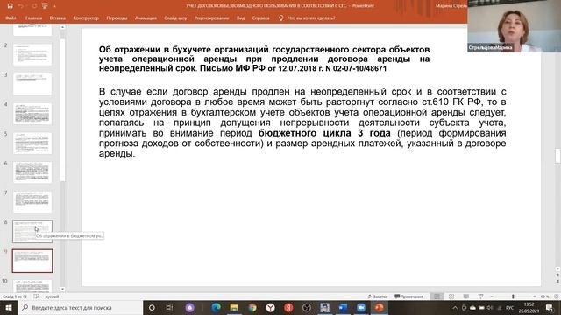The width and height of the screenshot is (561, 315).
Task: Click the Save icon in Quick Access toolbar
Action: [x=10, y=6]
